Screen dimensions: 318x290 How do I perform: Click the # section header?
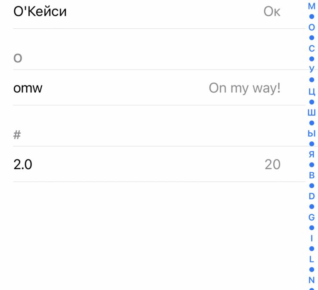point(17,135)
